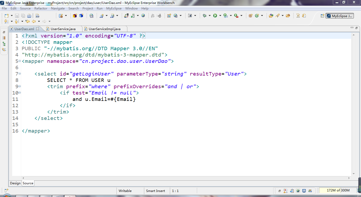
Task: Click the editor scrollbar down arrow
Action: 354,173
